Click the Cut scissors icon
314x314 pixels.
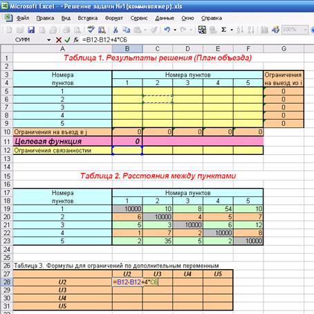116,30
